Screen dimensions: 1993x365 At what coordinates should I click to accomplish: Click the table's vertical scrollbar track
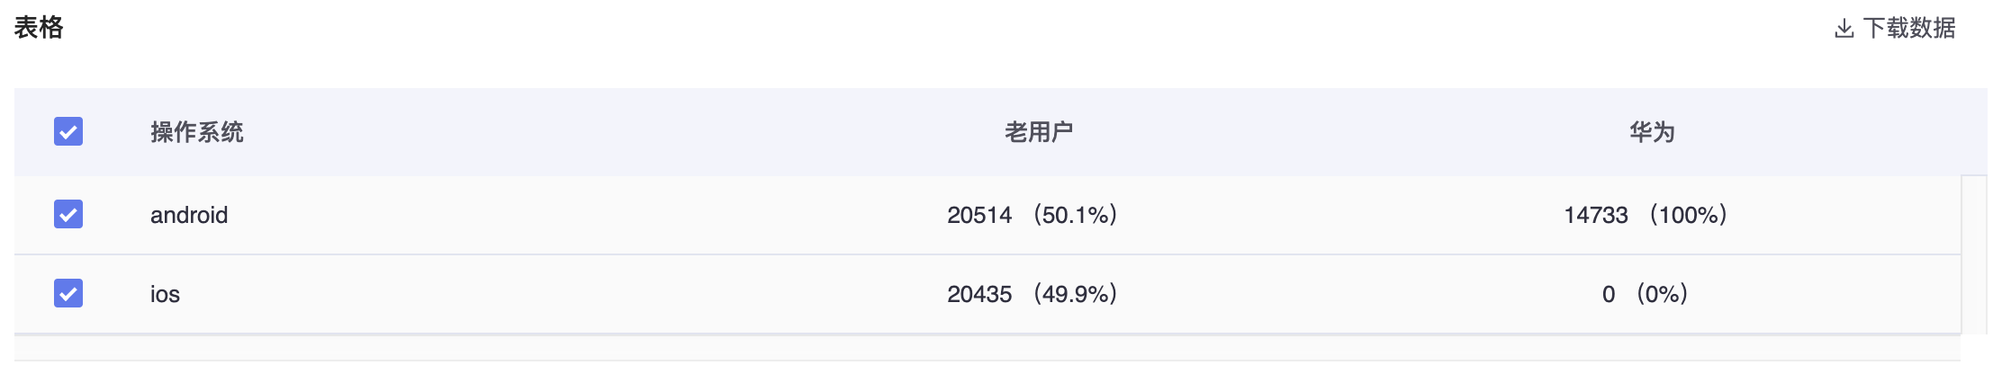point(1973,254)
